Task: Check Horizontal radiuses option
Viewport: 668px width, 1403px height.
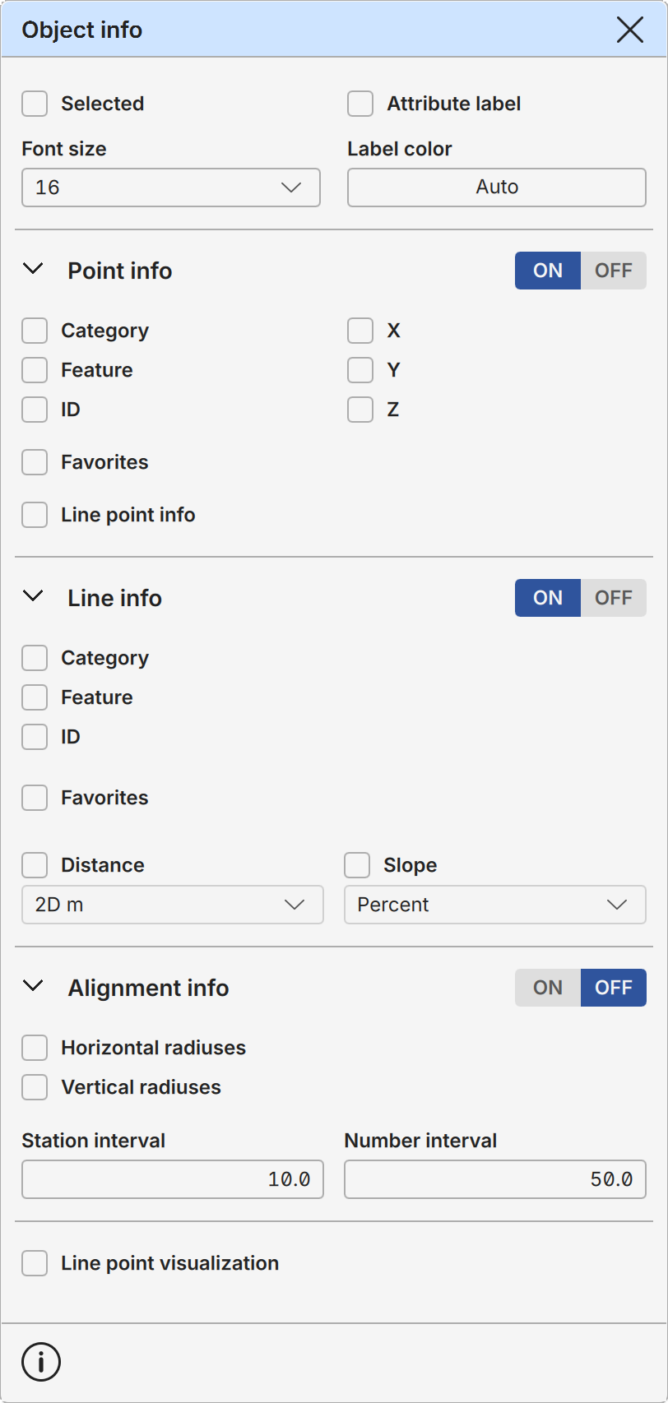Action: (x=35, y=1048)
